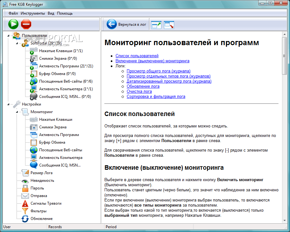The image size is (290, 232).
Task: Collapse the SoftPortal user node
Action: click(x=17, y=43)
